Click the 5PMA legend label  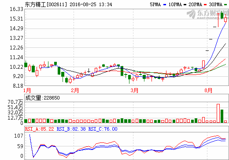point(155,4)
